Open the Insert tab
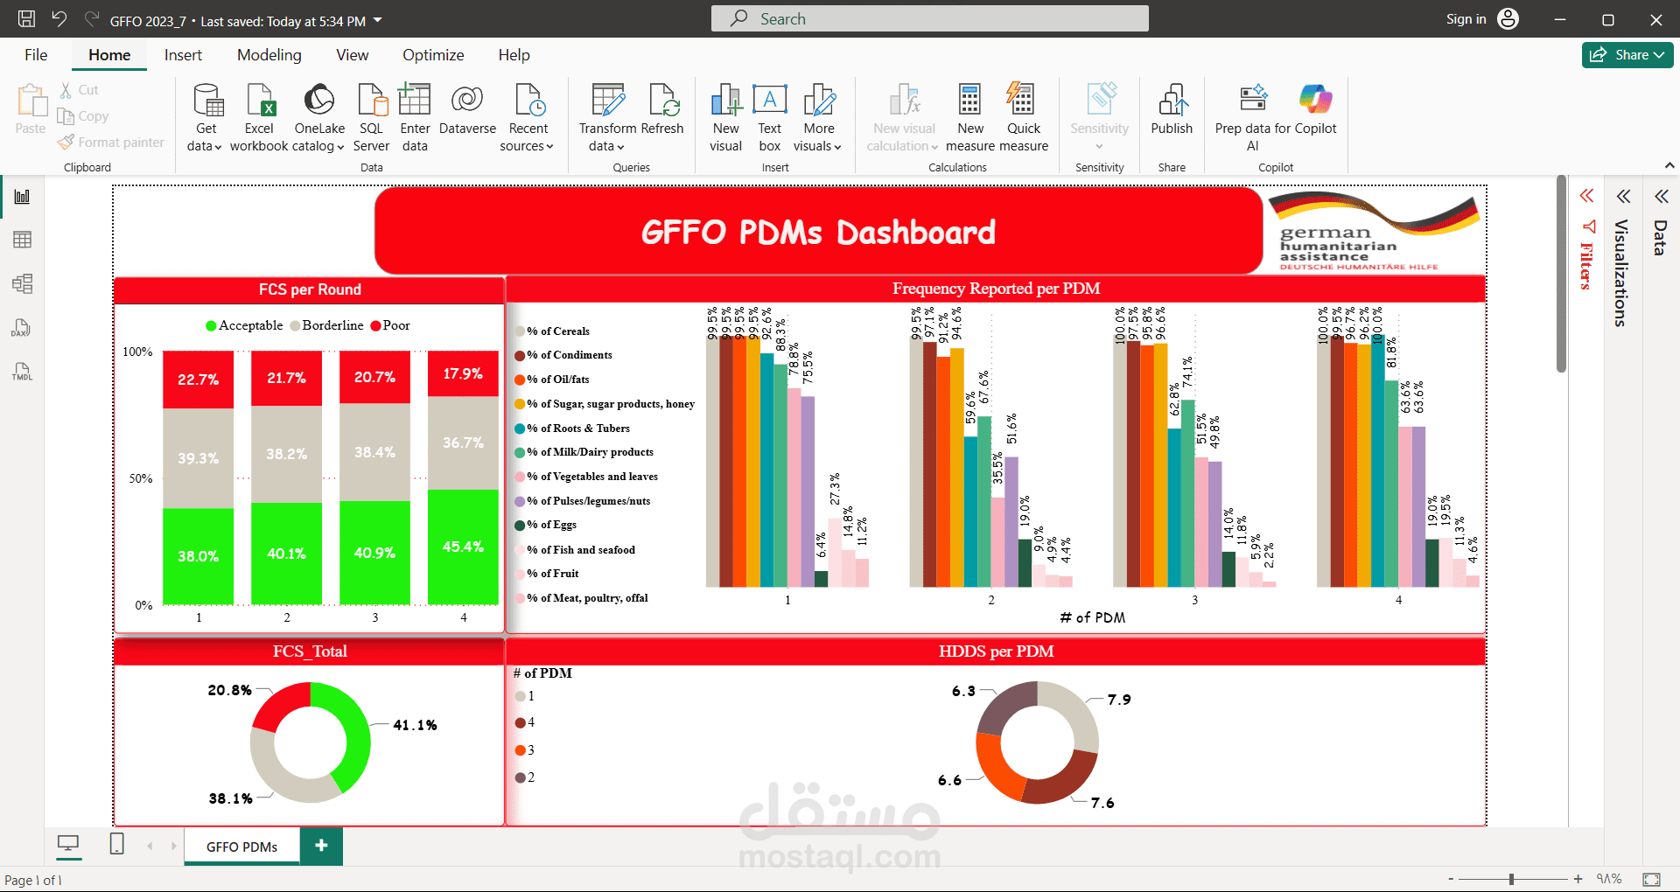The image size is (1680, 892). (183, 55)
